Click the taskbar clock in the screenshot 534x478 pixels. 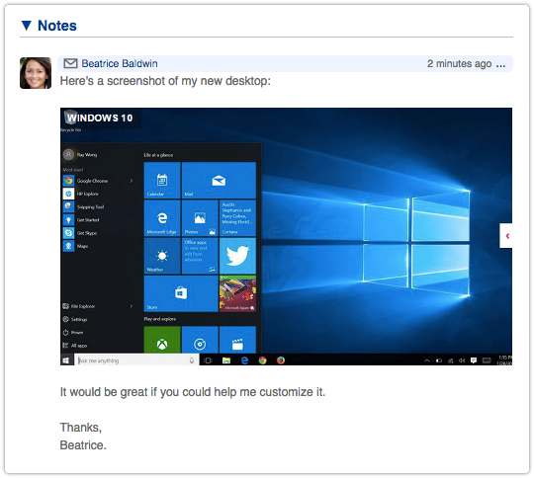(x=504, y=360)
